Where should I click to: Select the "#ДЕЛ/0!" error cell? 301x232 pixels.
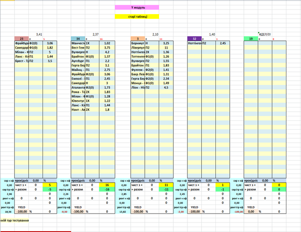click(x=265, y=34)
